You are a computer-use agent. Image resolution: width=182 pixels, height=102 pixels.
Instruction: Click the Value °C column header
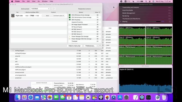point(97,12)
